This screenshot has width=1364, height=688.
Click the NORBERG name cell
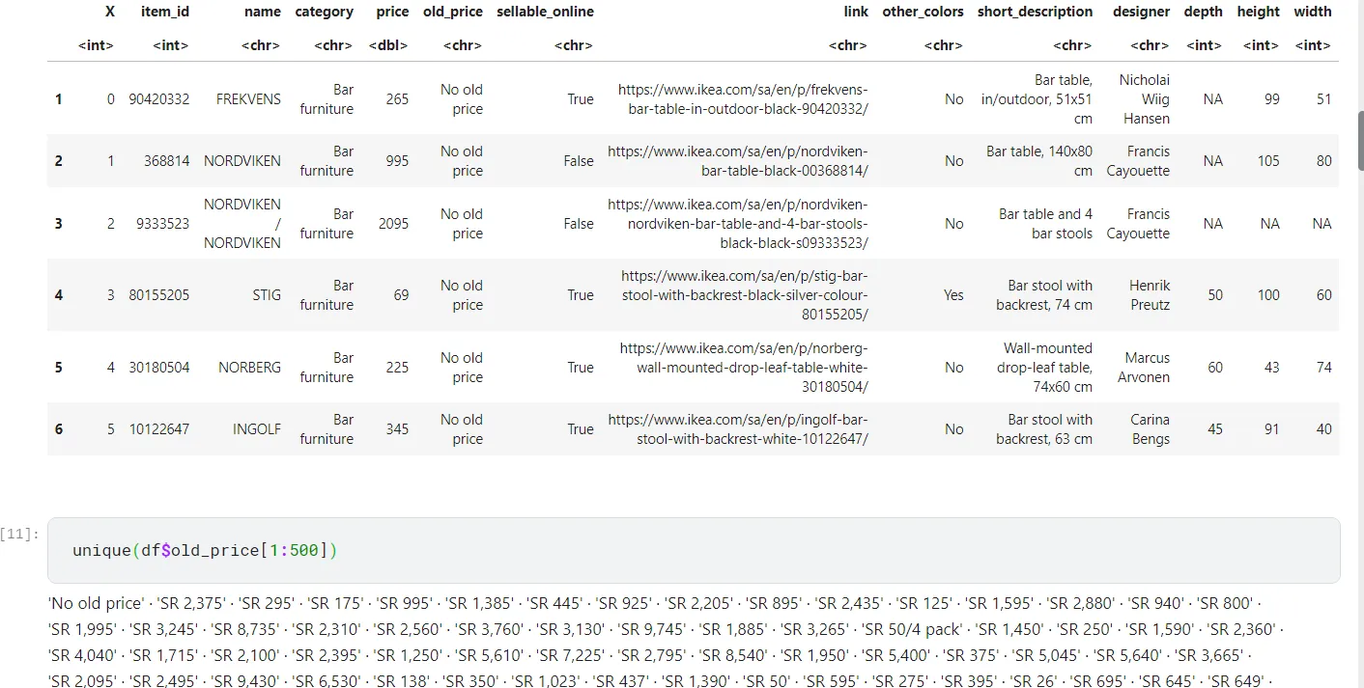[x=249, y=368]
